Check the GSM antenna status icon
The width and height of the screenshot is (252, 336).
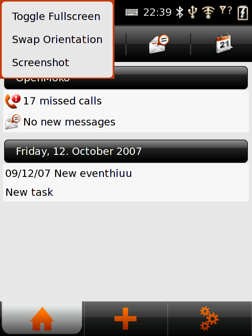click(226, 10)
